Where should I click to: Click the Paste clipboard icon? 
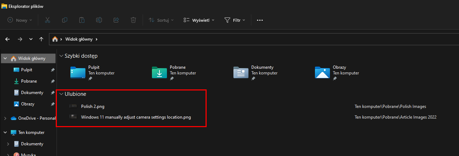[x=82, y=20]
